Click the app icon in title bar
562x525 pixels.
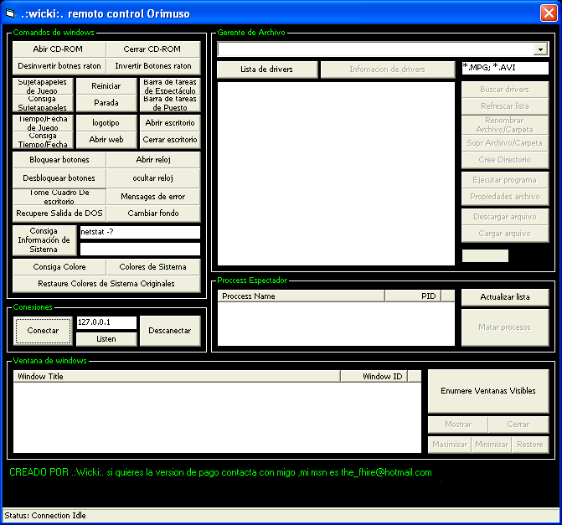click(11, 13)
